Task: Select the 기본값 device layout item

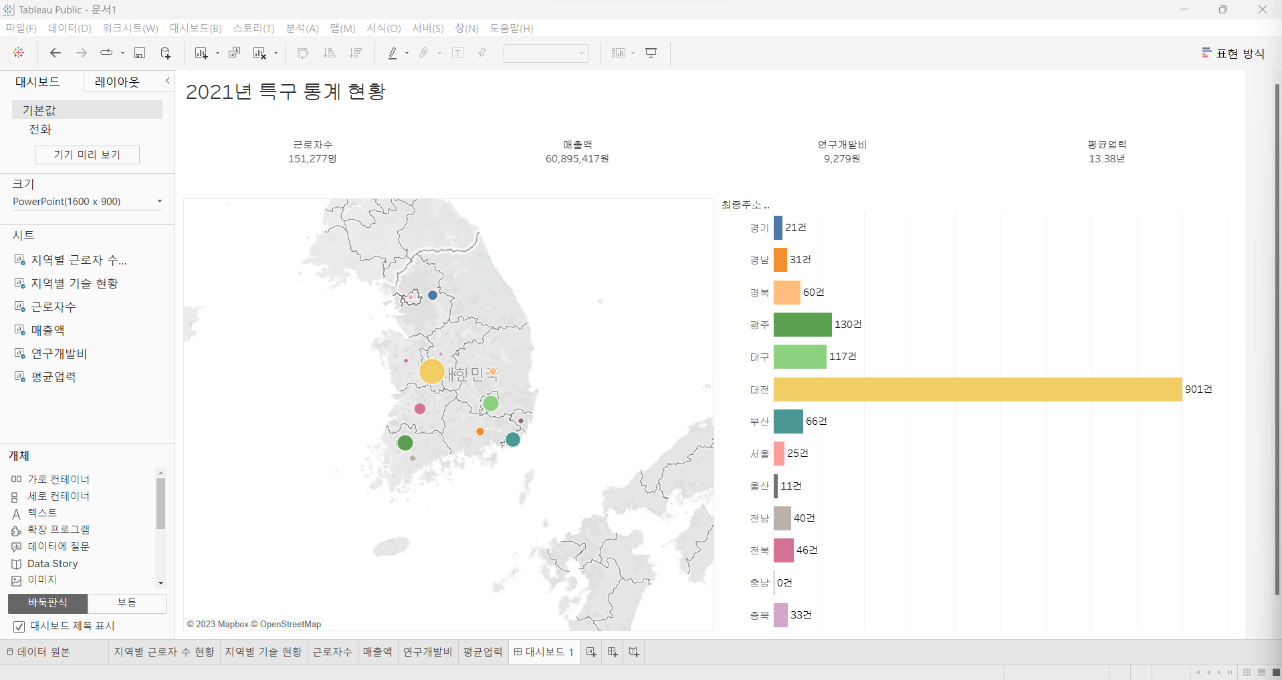Action: [x=87, y=110]
